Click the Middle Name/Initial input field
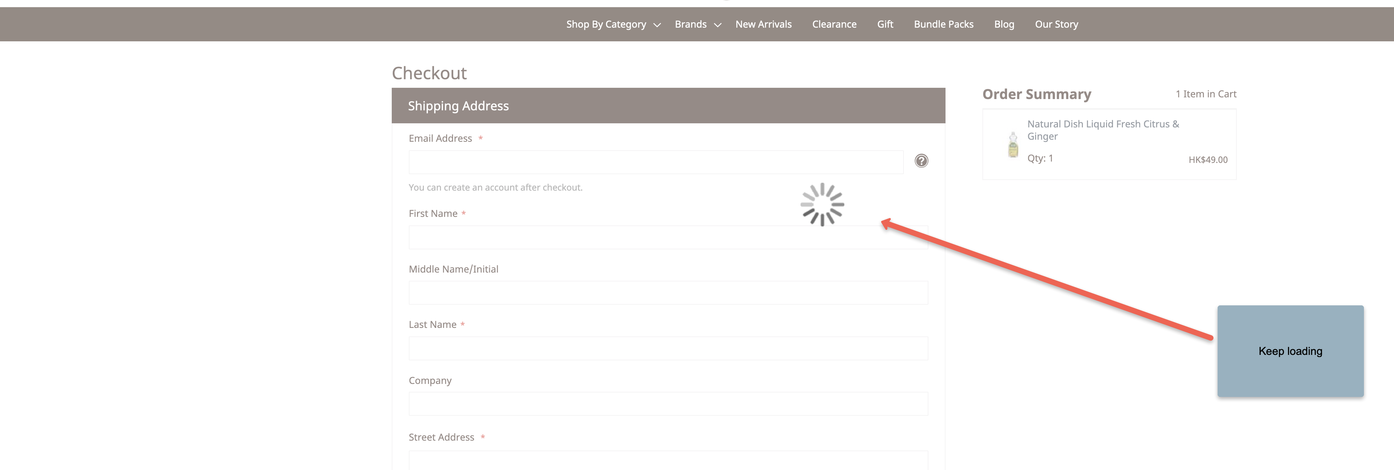This screenshot has width=1394, height=470. click(x=668, y=292)
